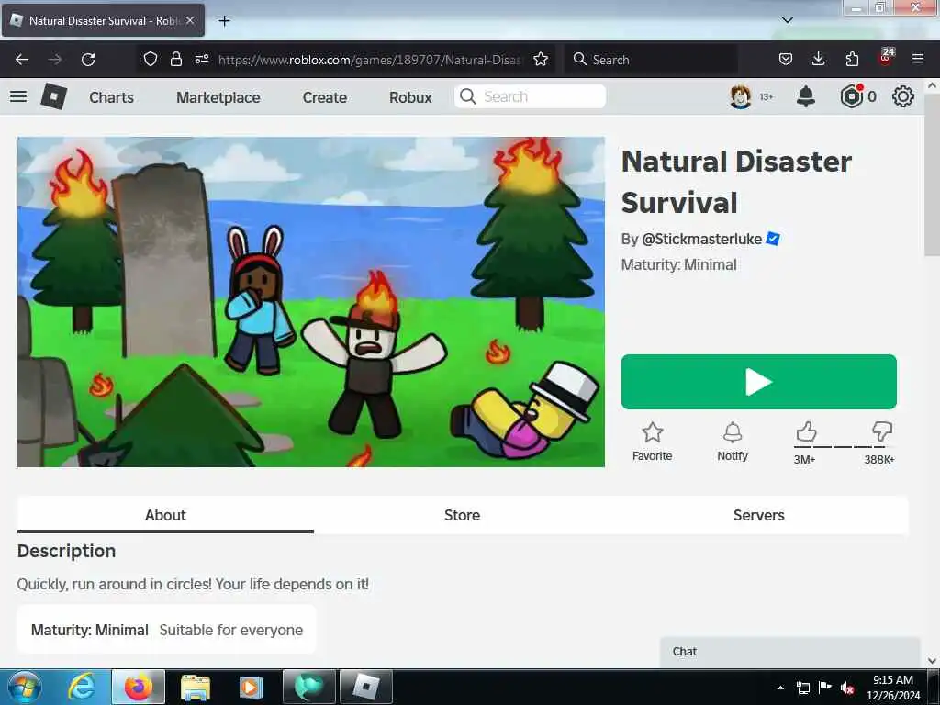Screen dimensions: 940x705
Task: Open the Charts page
Action: pos(111,97)
